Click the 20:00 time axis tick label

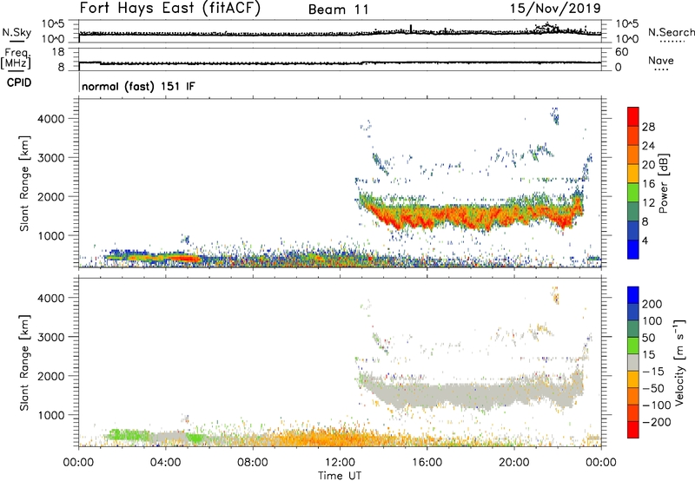pyautogui.click(x=514, y=463)
